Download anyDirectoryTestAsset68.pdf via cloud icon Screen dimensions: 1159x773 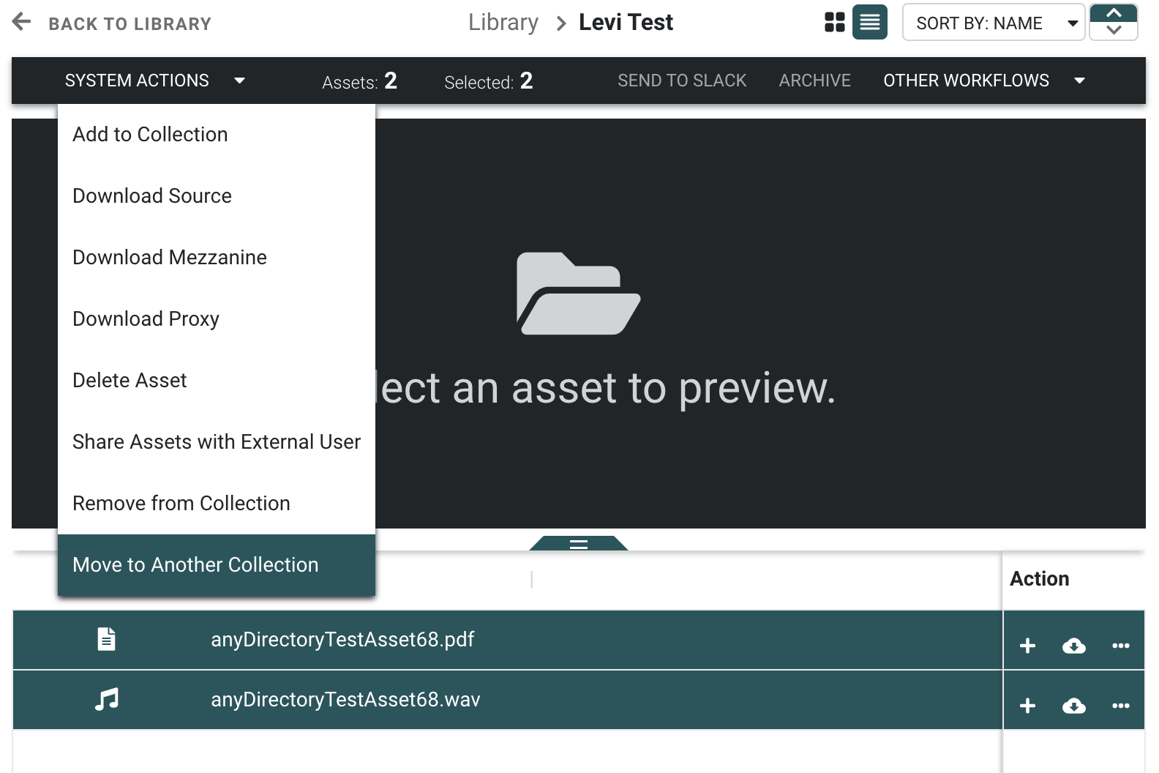point(1073,646)
